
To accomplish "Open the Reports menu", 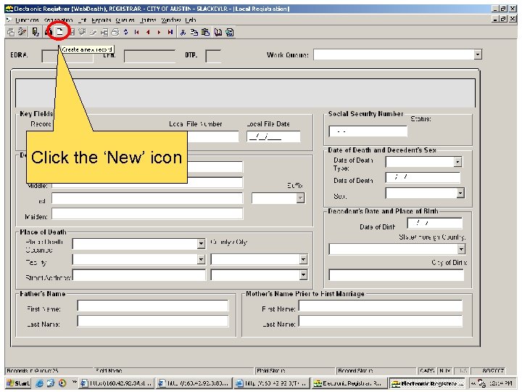I will click(101, 20).
